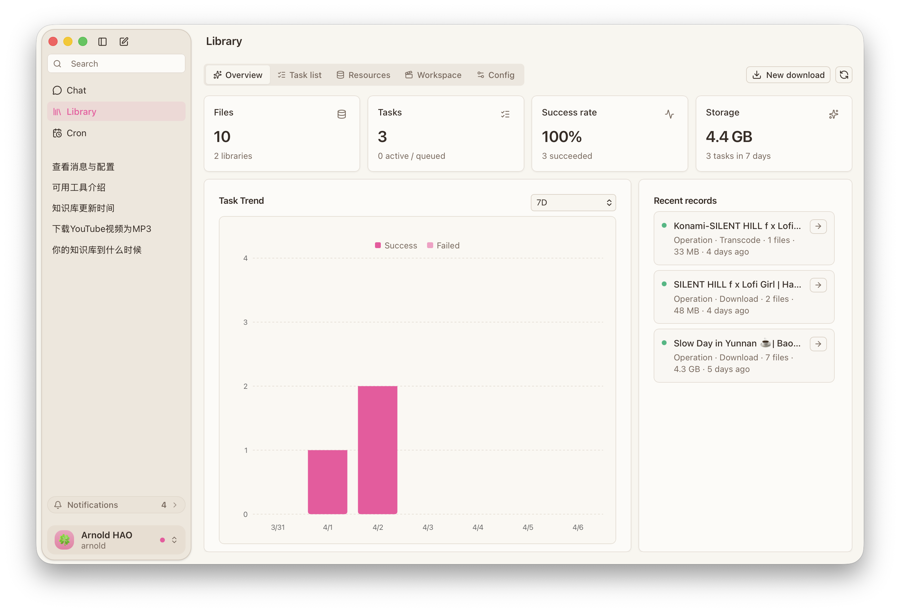Click the sparkle icon on Storage card
This screenshot has height=612, width=900.
tap(833, 114)
